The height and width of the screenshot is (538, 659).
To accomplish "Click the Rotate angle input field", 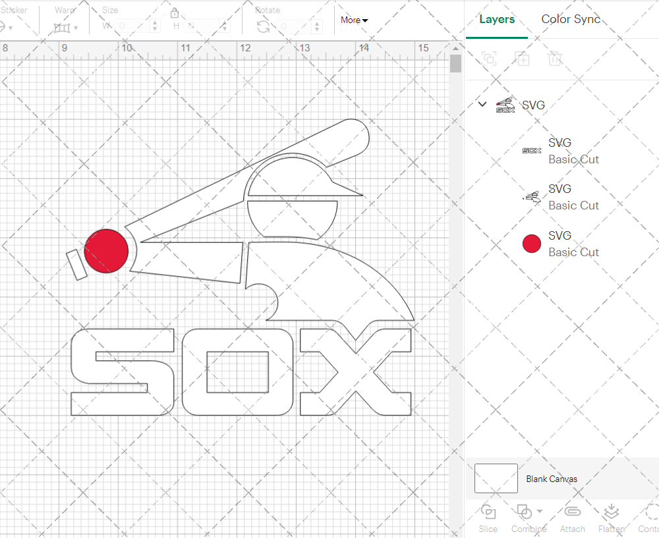I will (x=295, y=26).
